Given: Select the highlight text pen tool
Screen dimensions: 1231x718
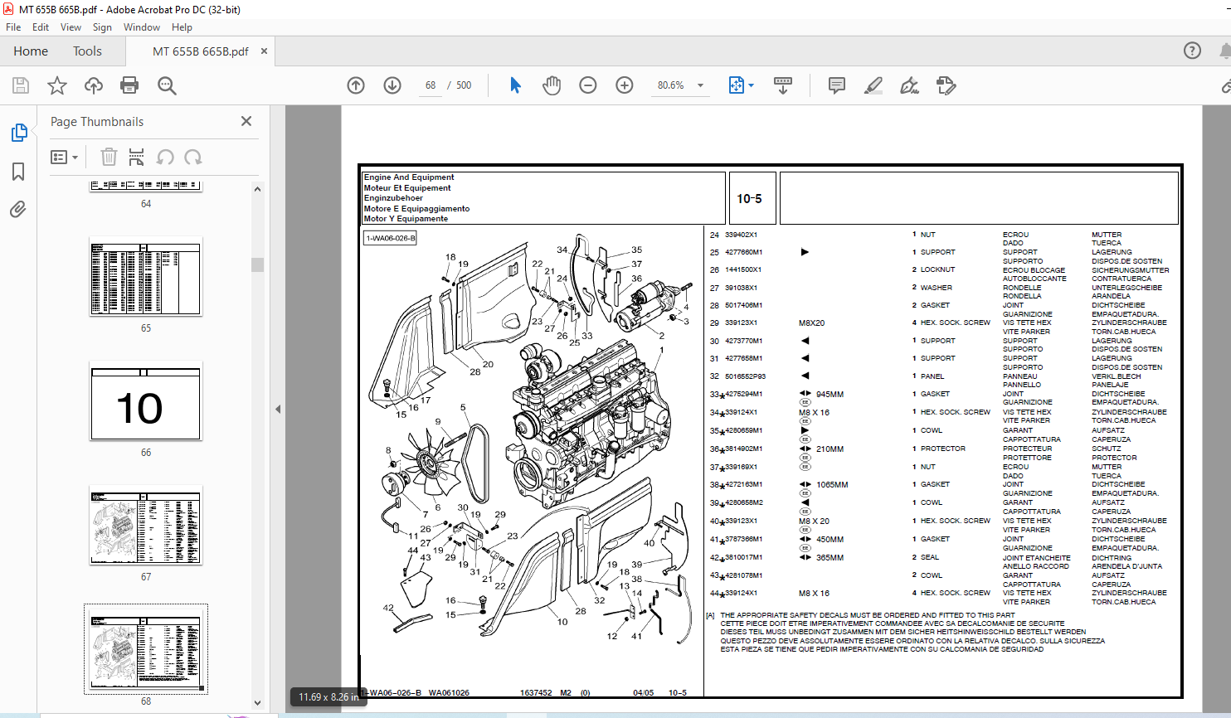Looking at the screenshot, I should tap(873, 85).
